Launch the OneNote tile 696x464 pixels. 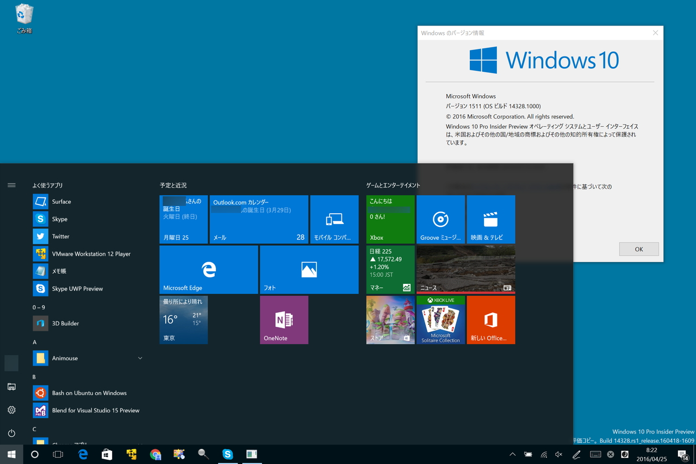click(284, 320)
